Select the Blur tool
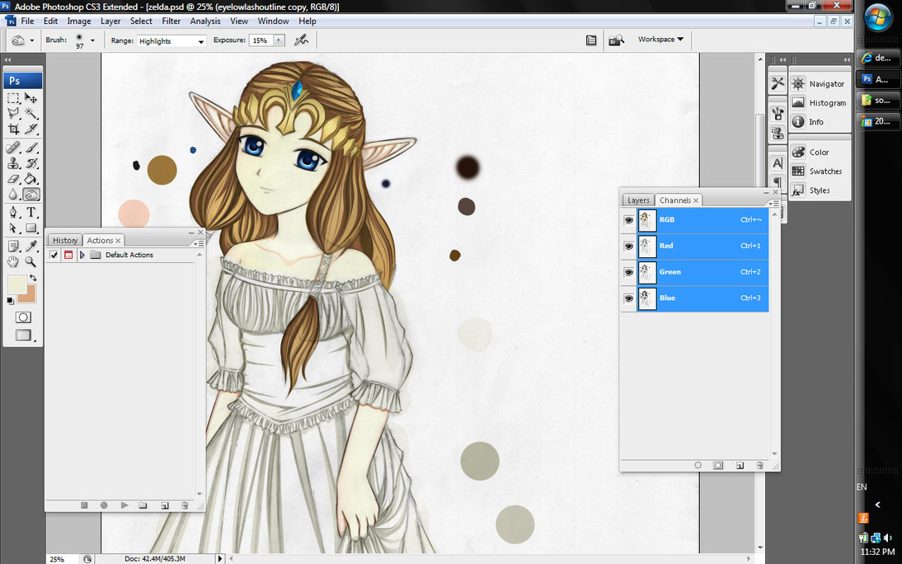The height and width of the screenshot is (564, 902). coord(14,195)
